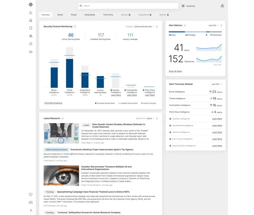Switch to the Brand tab
The height and width of the screenshot is (215, 254).
tap(60, 15)
